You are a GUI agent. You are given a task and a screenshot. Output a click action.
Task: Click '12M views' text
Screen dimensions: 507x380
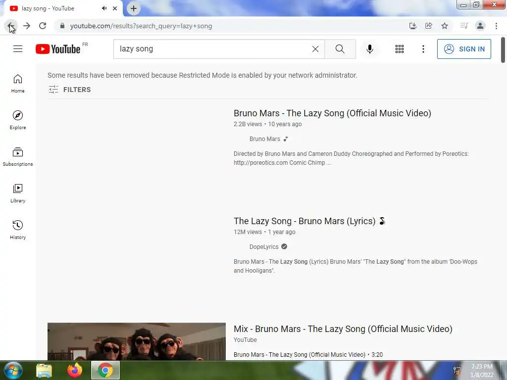(248, 232)
